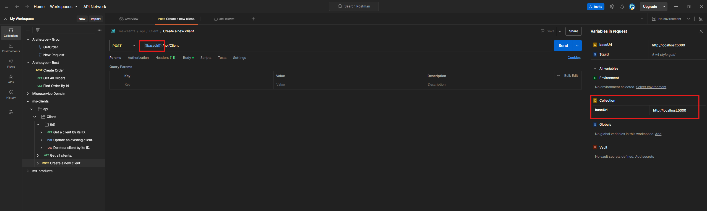Open the History sidebar panel
The width and height of the screenshot is (707, 211).
(x=11, y=94)
